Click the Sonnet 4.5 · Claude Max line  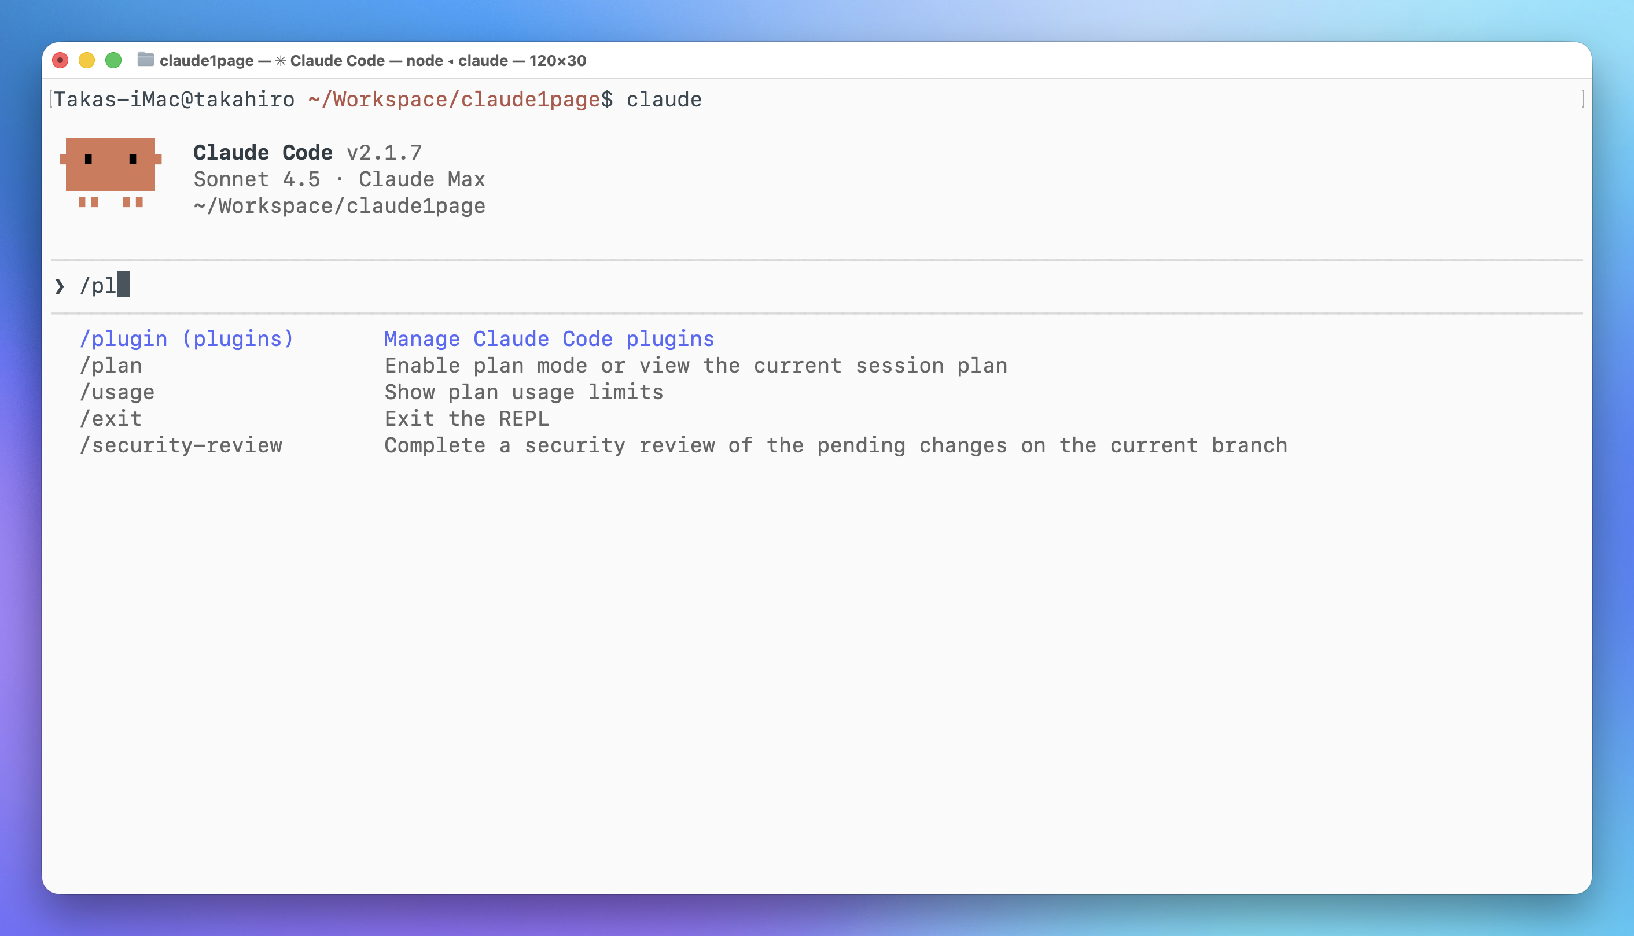click(x=340, y=179)
